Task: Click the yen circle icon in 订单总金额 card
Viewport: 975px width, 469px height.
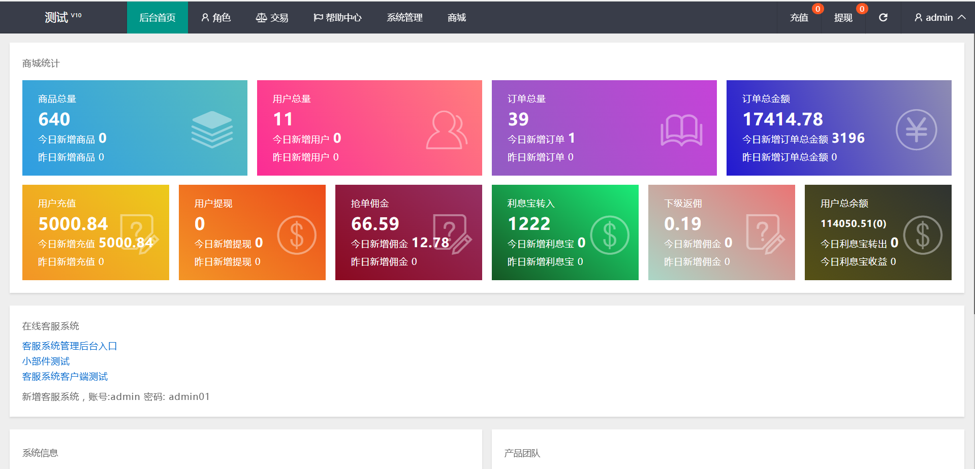Action: 916,130
